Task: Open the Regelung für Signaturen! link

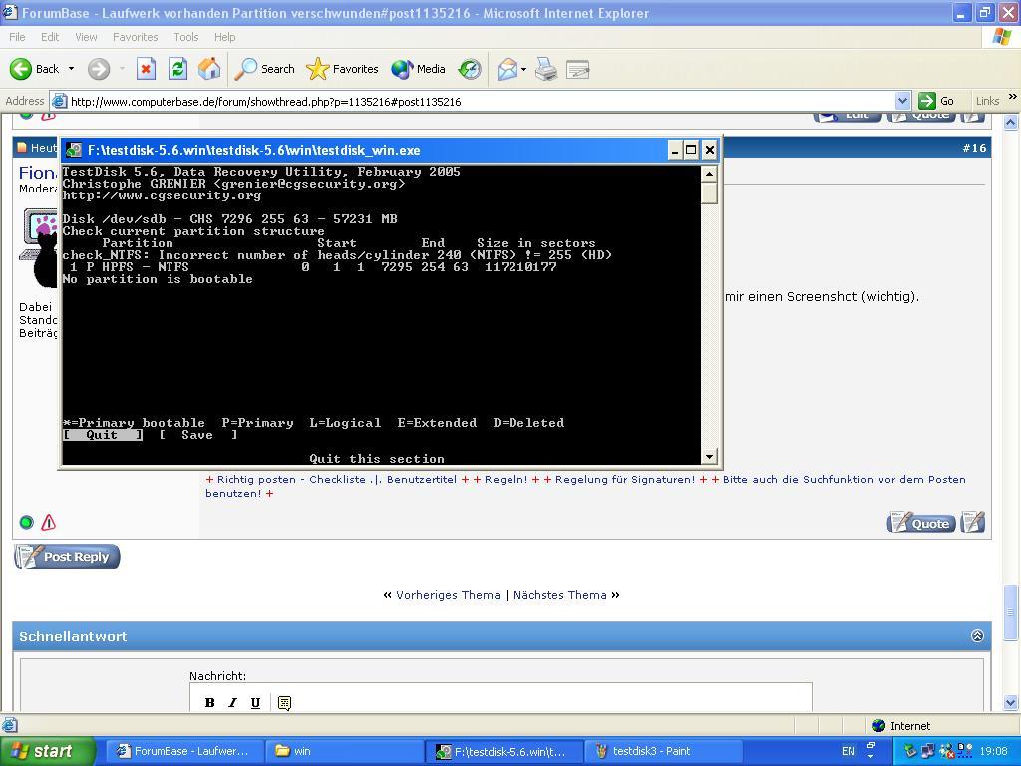Action: pos(625,480)
